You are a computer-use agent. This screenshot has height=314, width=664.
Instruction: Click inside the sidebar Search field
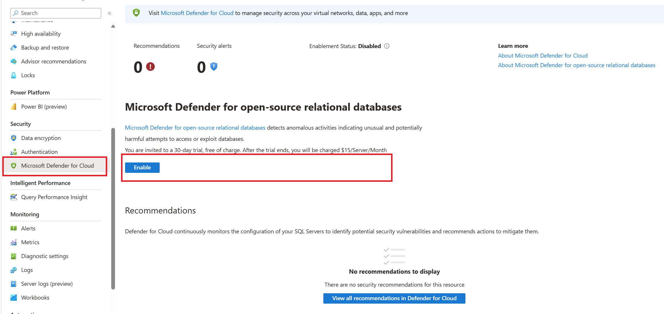click(55, 13)
